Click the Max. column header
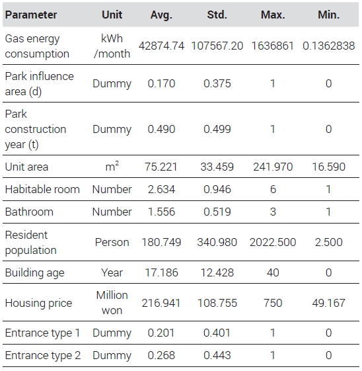This screenshot has height=371, width=362. [273, 15]
